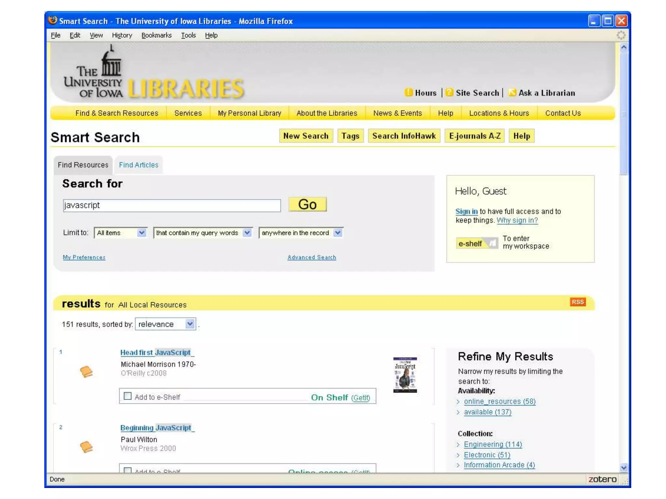Screen dimensions: 666x499
Task: Check Add to e-Shelf for first result
Action: tap(128, 396)
